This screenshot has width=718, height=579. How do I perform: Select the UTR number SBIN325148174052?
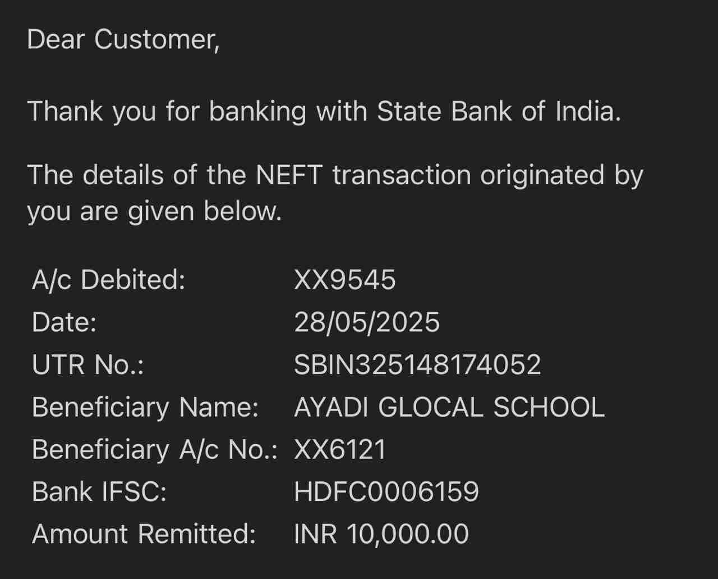point(417,364)
